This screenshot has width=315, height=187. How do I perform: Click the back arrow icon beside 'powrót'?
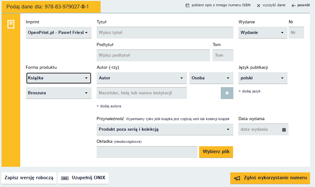click(x=293, y=5)
